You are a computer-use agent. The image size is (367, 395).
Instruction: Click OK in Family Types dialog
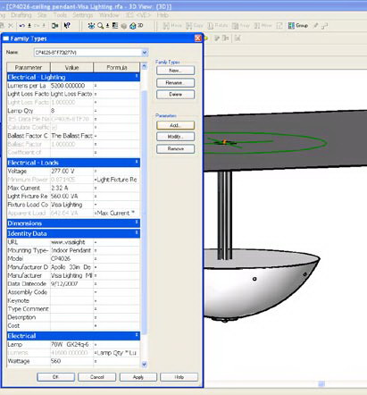tap(55, 377)
